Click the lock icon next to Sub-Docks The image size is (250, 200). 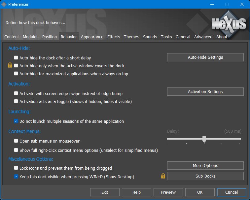pos(163,176)
